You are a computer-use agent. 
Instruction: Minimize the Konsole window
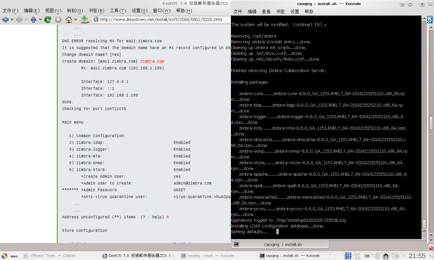click(x=402, y=4)
